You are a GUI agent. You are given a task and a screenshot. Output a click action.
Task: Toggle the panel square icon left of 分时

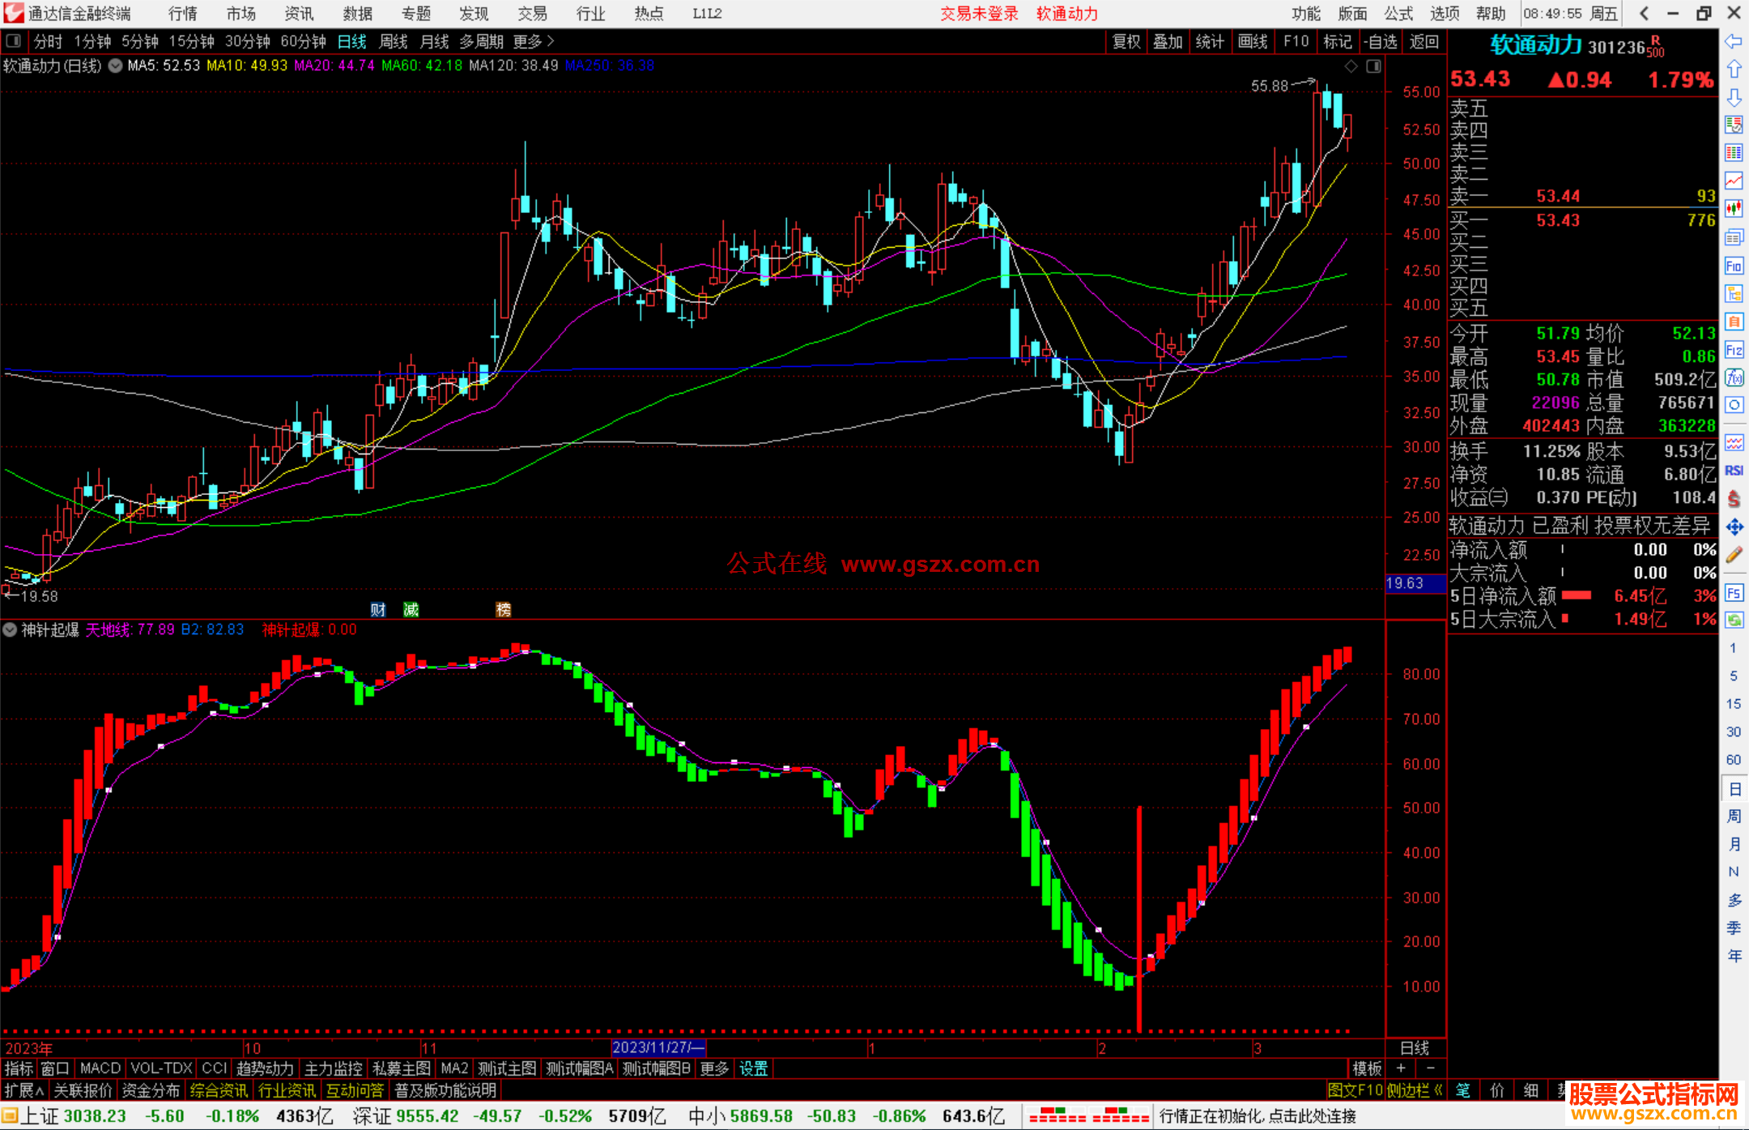[x=13, y=41]
